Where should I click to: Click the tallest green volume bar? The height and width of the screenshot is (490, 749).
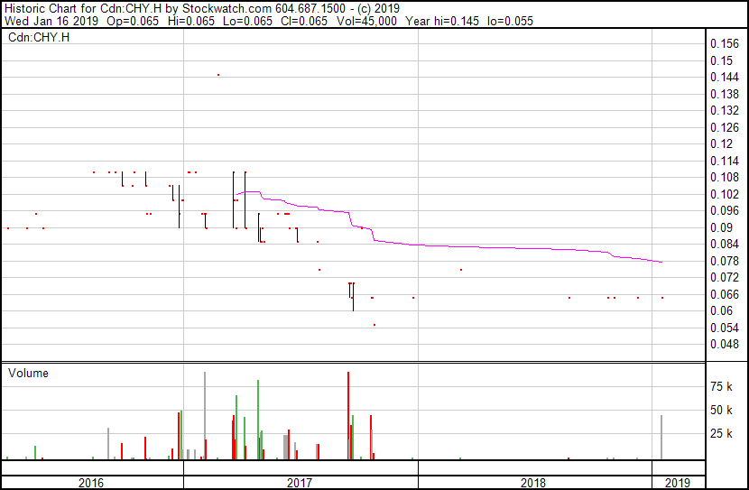[258, 420]
